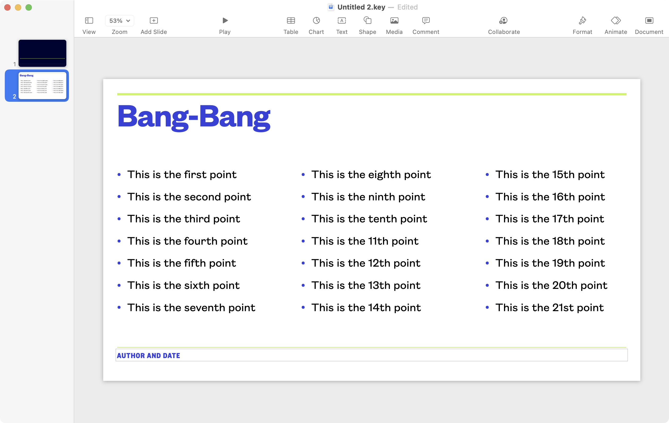The image size is (669, 423).
Task: Show the Animate inspector
Action: [x=616, y=20]
